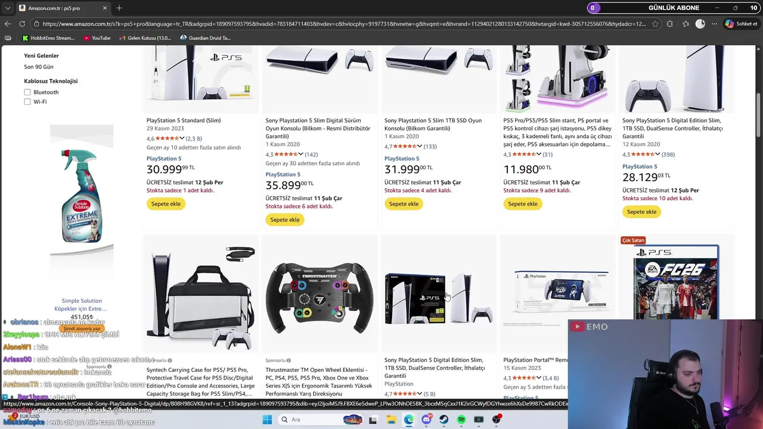Viewport: 763px width, 429px height.
Task: Go back using the browser back arrow
Action: pyautogui.click(x=8, y=24)
